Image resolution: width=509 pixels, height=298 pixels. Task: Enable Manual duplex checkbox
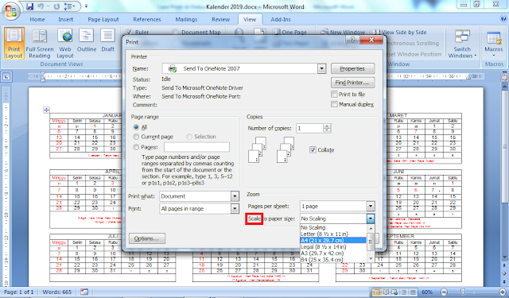(334, 104)
